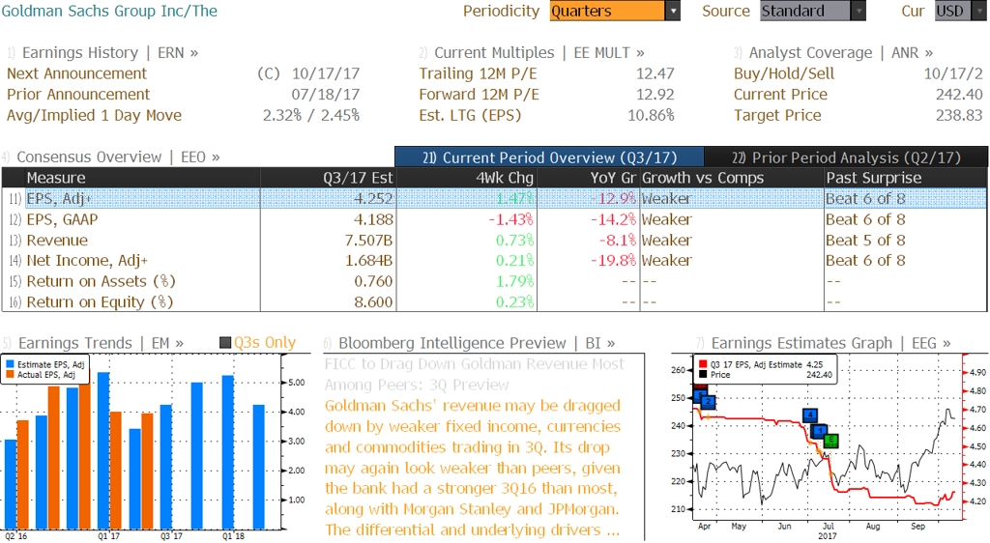Click the Target Price value 238.83

[x=959, y=115]
